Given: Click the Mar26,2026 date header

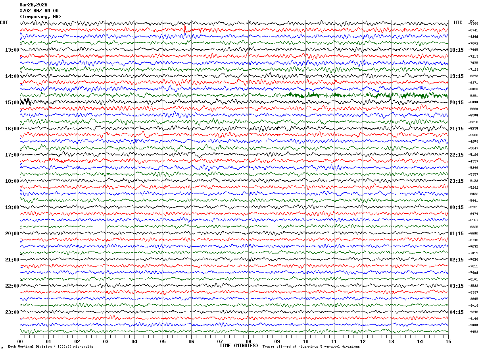Looking at the screenshot, I should coord(33,5).
